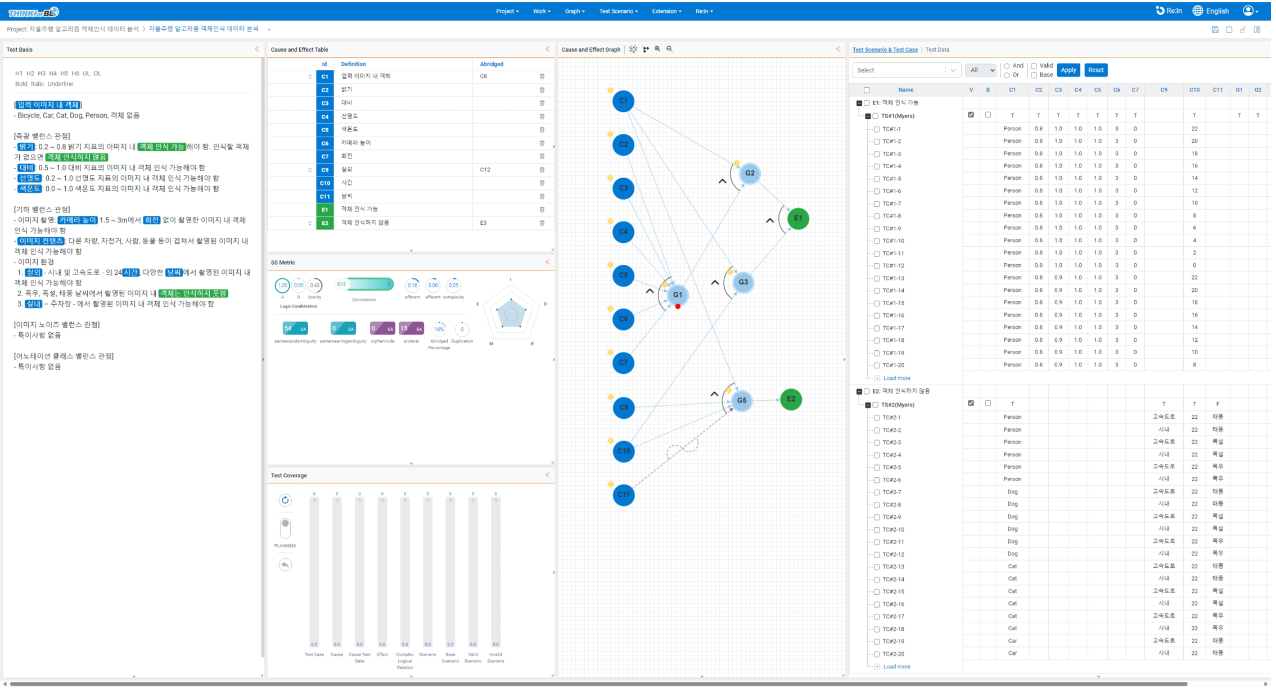Switch to the Test Data tab
Screen dimensions: 1276x692
[937, 49]
